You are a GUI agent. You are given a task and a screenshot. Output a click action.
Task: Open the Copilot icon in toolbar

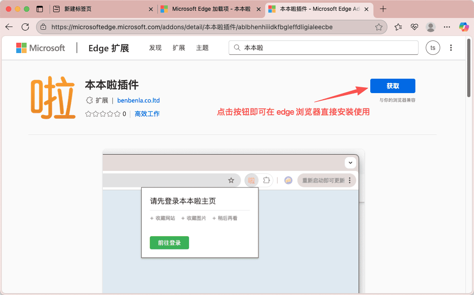464,27
